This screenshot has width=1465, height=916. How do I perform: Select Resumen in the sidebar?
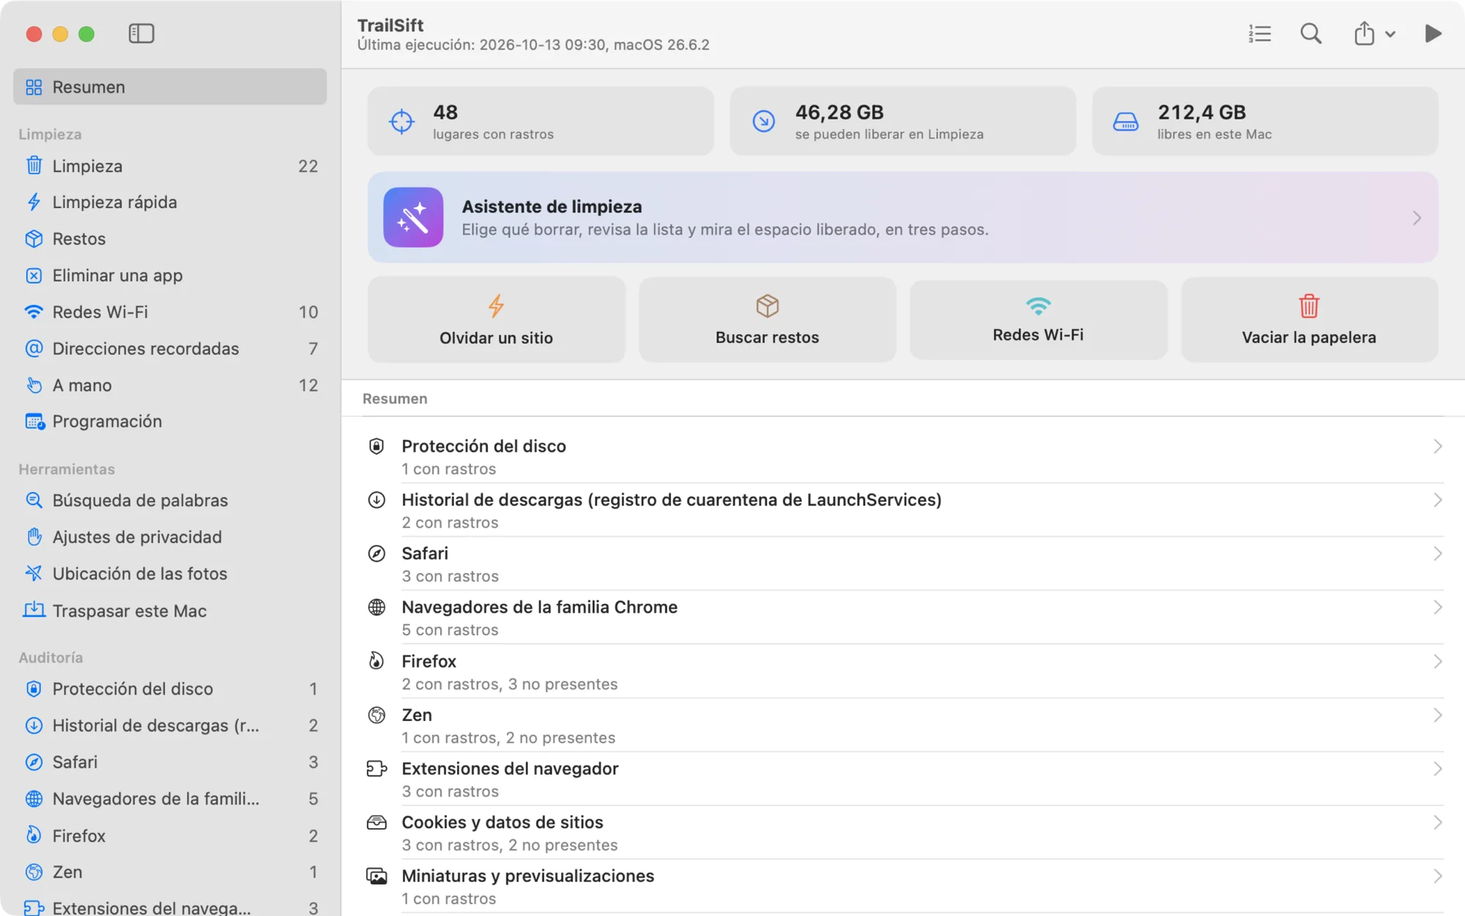(170, 86)
